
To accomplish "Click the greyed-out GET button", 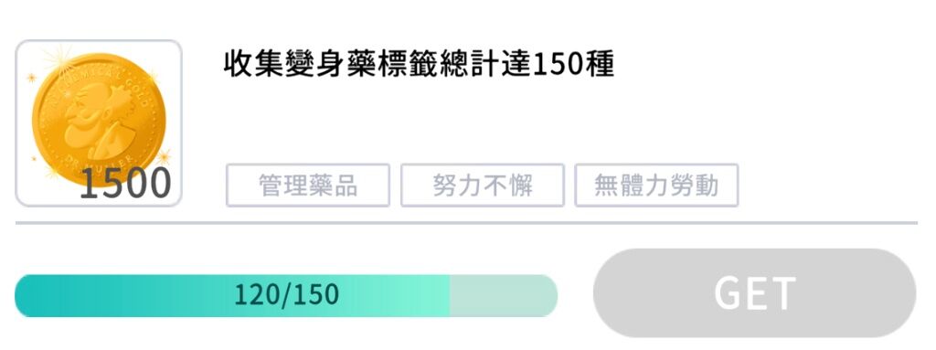I will [x=754, y=293].
